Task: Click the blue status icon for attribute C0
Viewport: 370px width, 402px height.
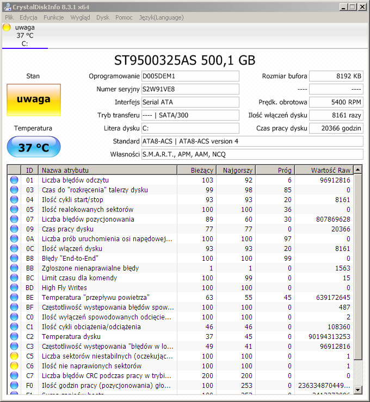Action: pyautogui.click(x=14, y=317)
